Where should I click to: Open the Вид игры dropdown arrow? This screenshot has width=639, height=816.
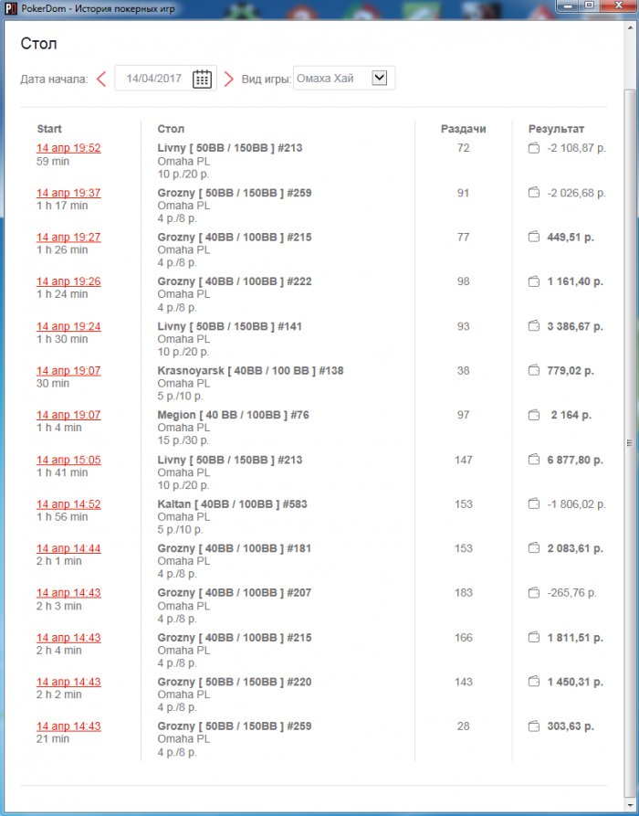[x=380, y=79]
